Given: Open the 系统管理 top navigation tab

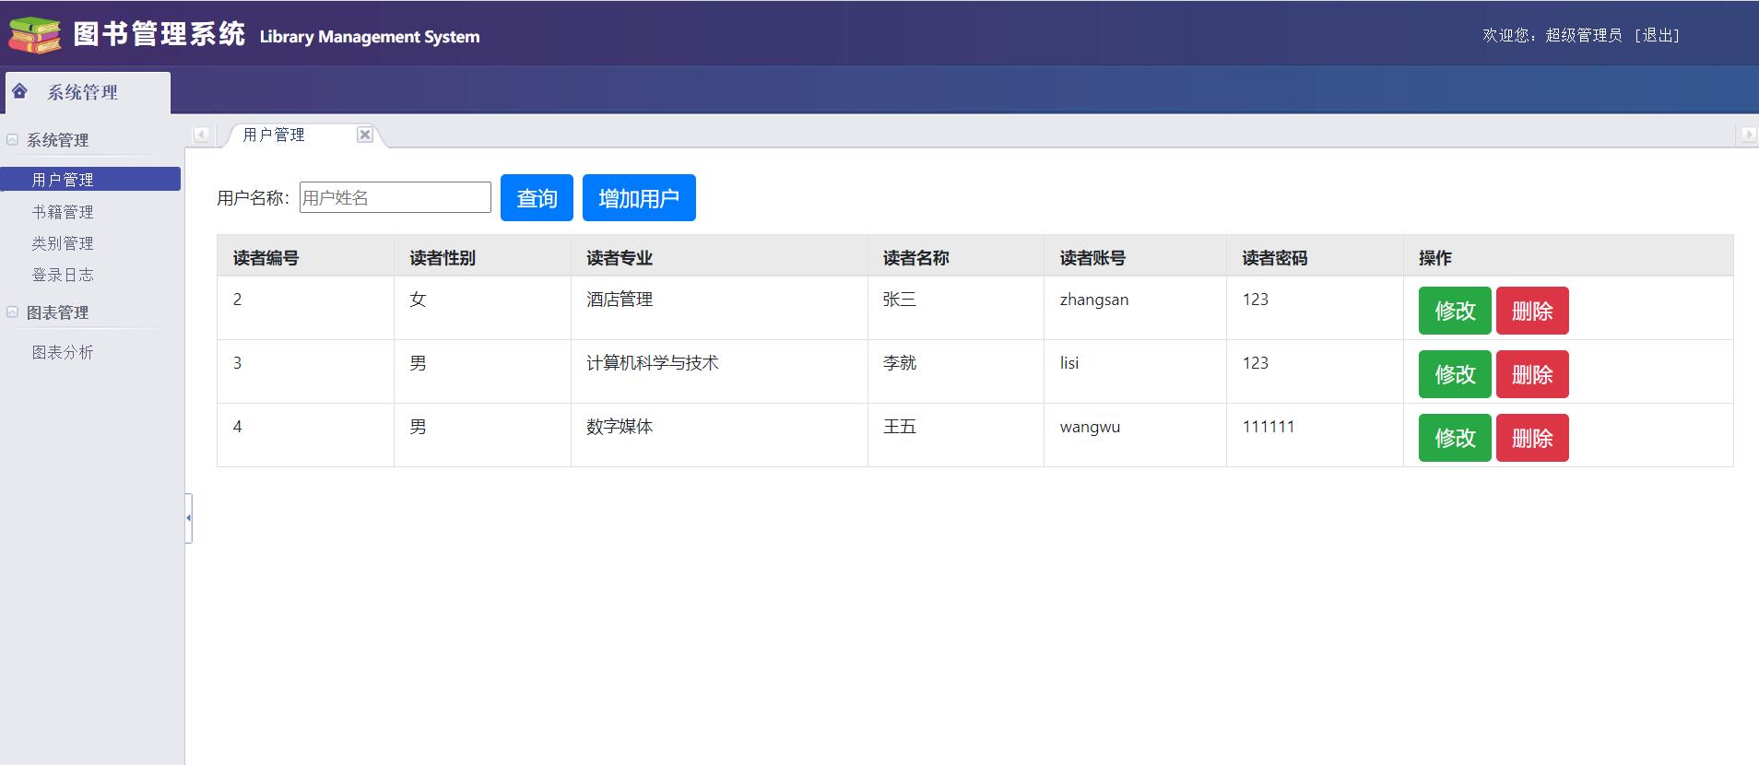Looking at the screenshot, I should [88, 92].
